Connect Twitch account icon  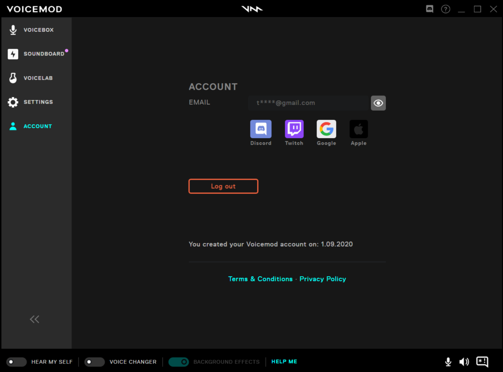tap(294, 129)
